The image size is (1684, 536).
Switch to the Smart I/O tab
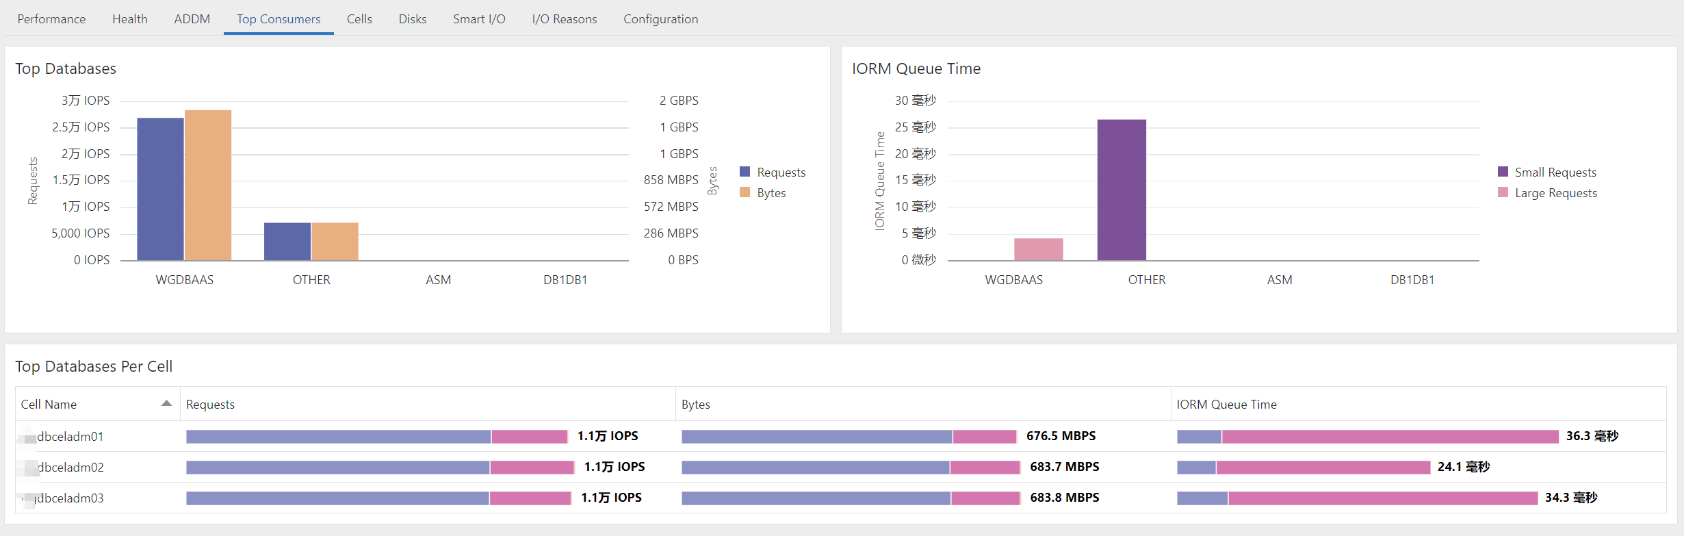pos(479,19)
